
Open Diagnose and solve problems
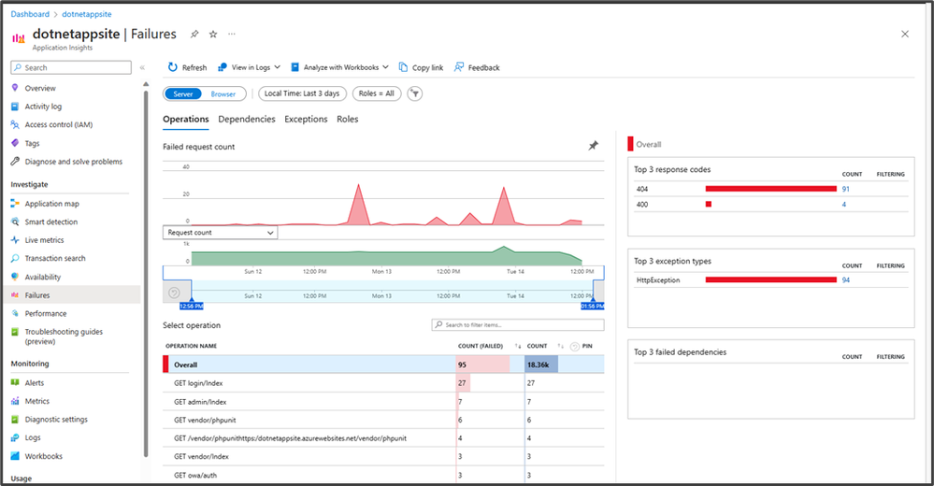coord(73,162)
